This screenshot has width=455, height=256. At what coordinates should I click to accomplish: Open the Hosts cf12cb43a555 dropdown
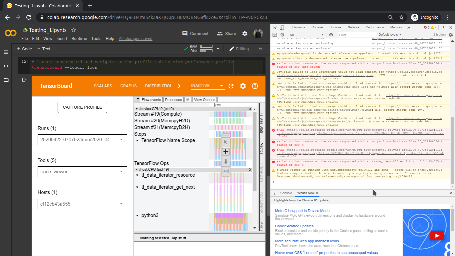click(x=83, y=204)
